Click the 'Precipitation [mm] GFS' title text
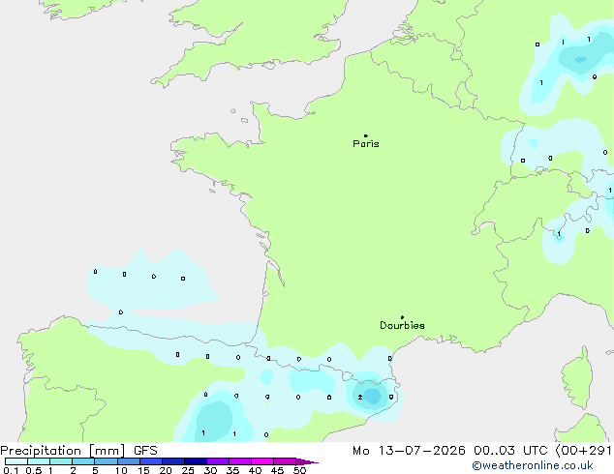614x474 pixels. point(78,451)
